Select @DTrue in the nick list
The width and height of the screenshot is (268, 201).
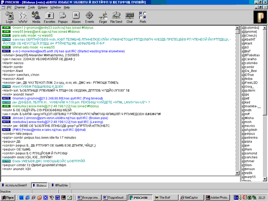248,75
